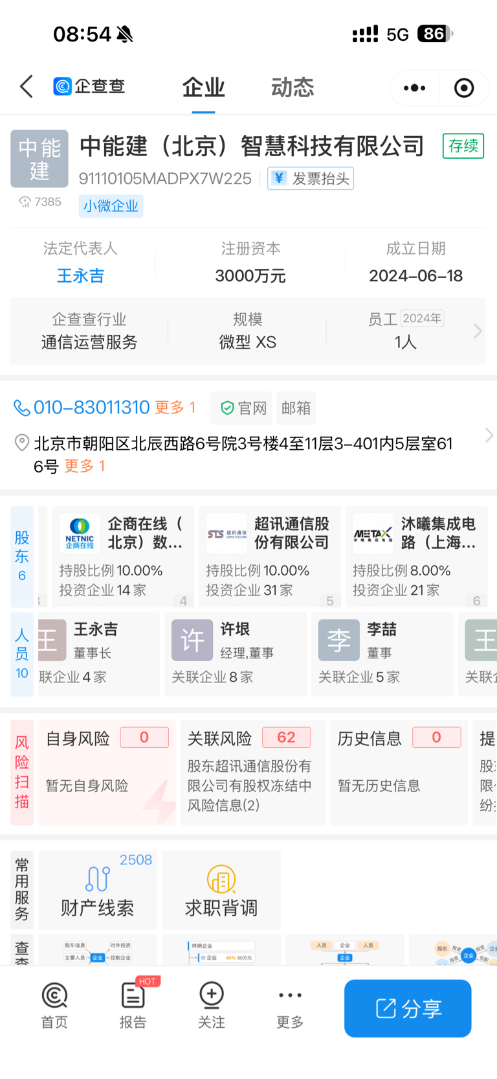The image size is (497, 1079).
Task: Open 求职背调 background check service
Action: pyautogui.click(x=221, y=890)
